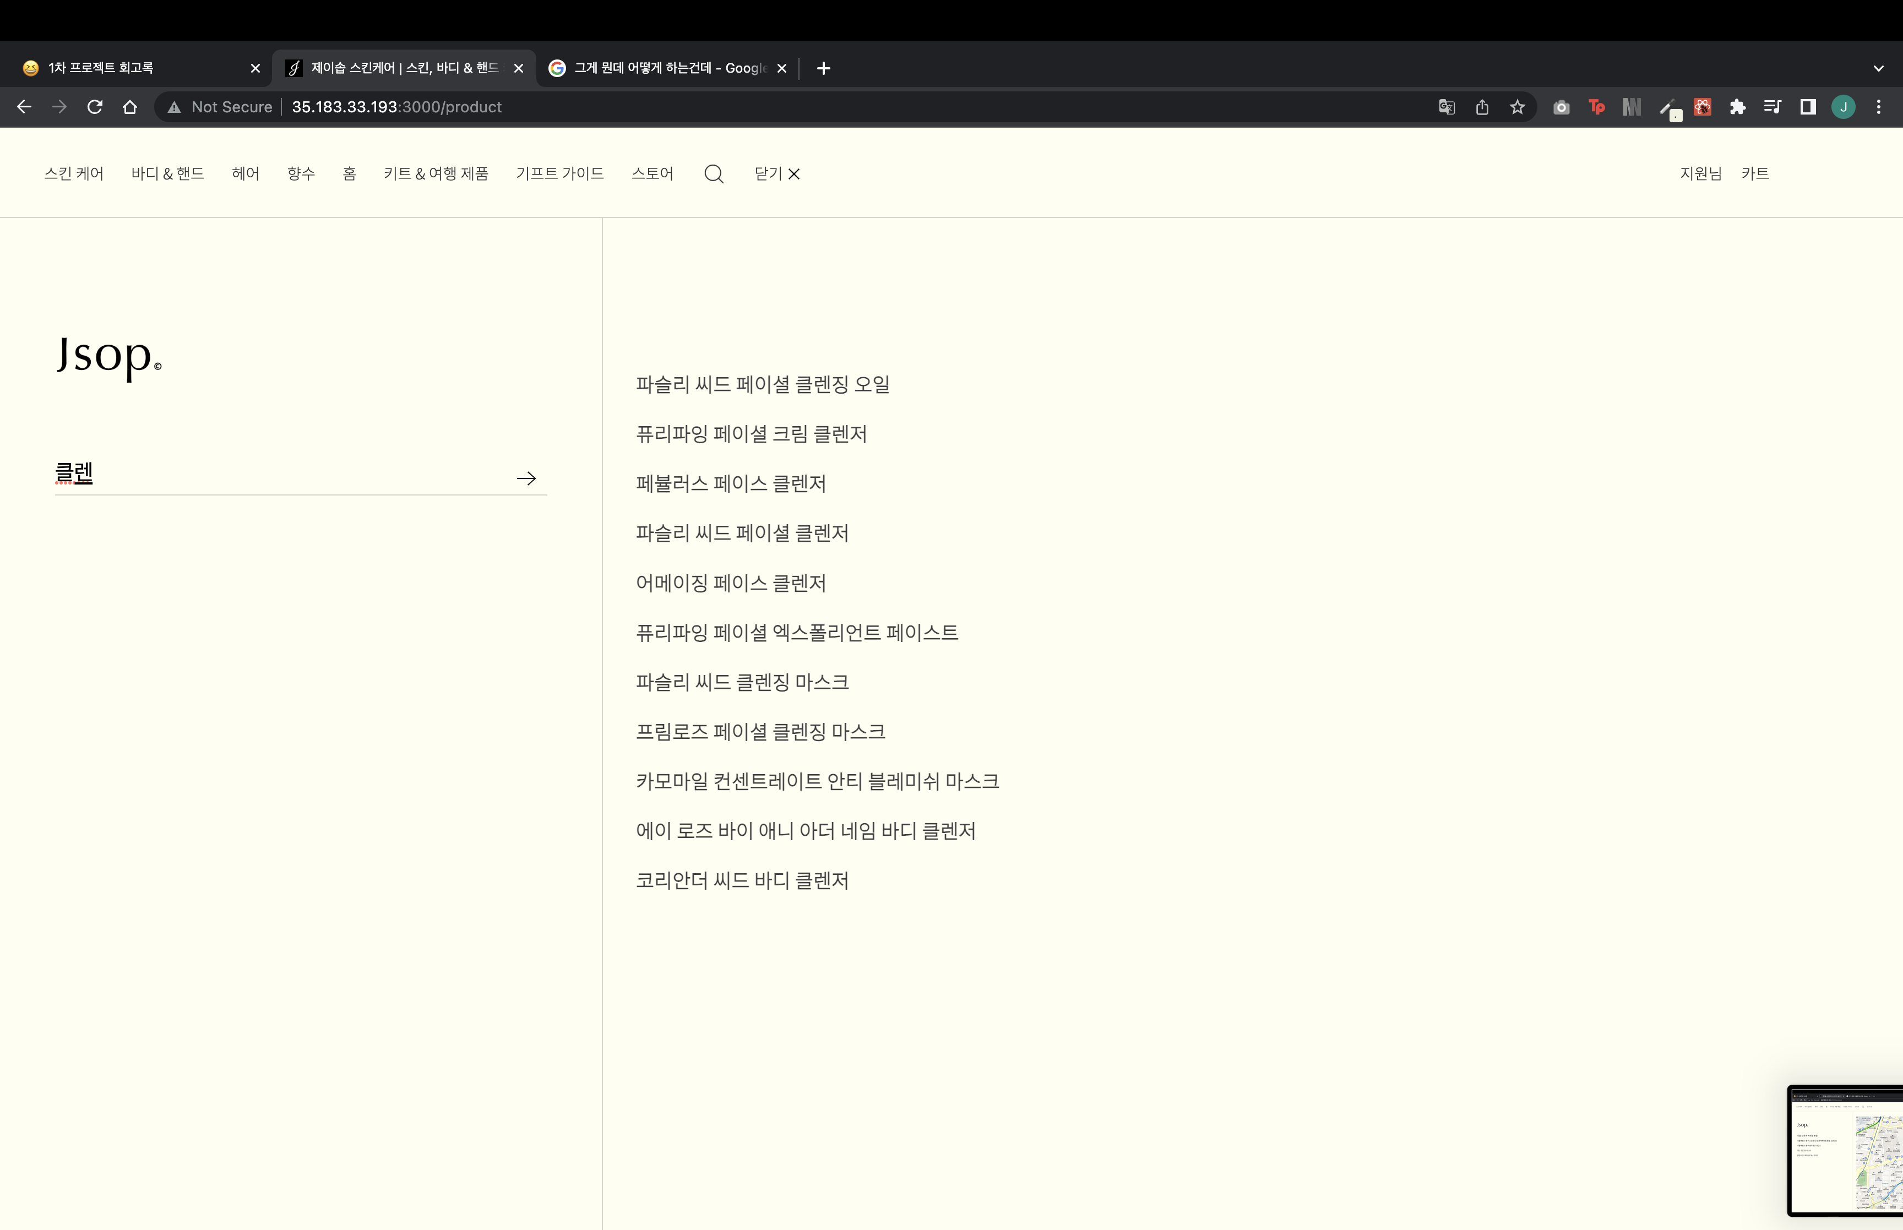
Task: Open the screenshot preview thumbnail
Action: coord(1846,1150)
